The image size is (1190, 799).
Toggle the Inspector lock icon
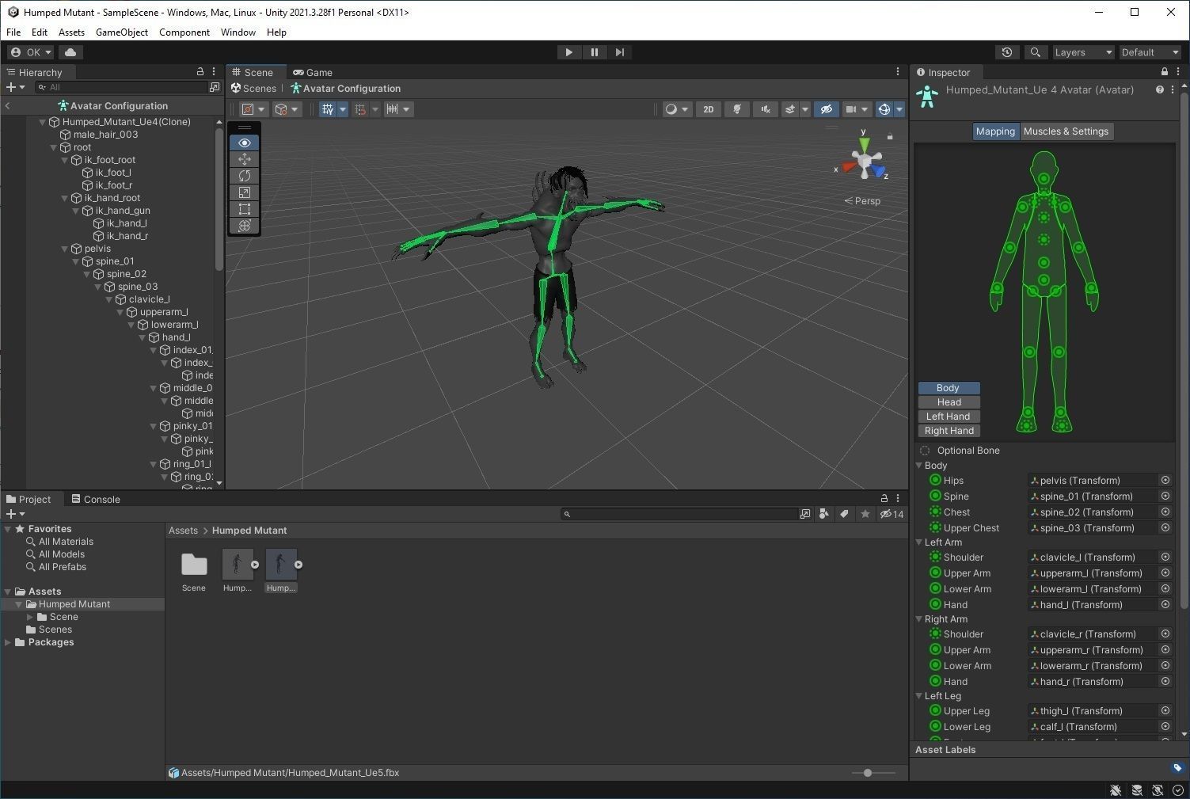click(x=1164, y=72)
